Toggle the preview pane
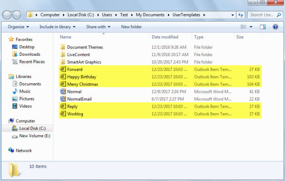 [x=263, y=27]
